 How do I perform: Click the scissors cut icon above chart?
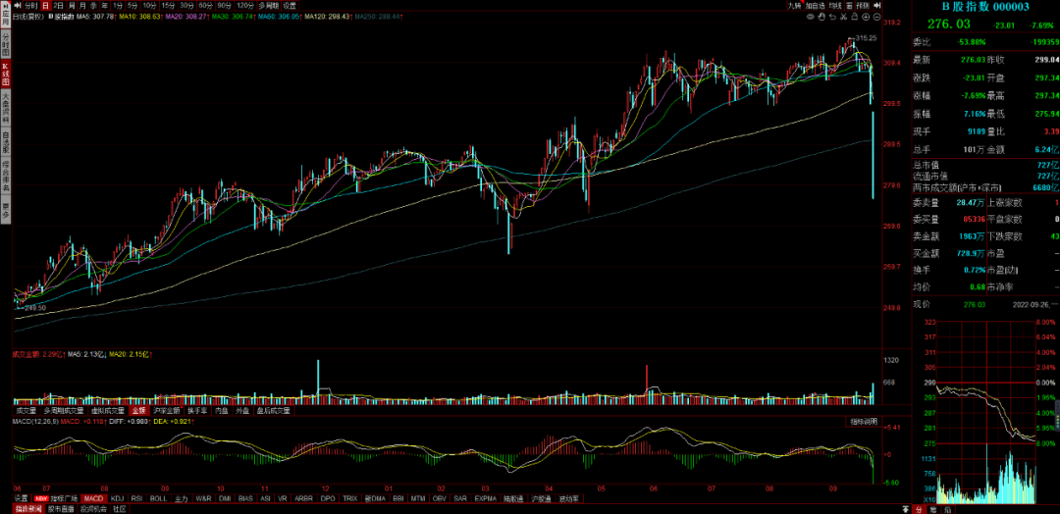pos(844,17)
